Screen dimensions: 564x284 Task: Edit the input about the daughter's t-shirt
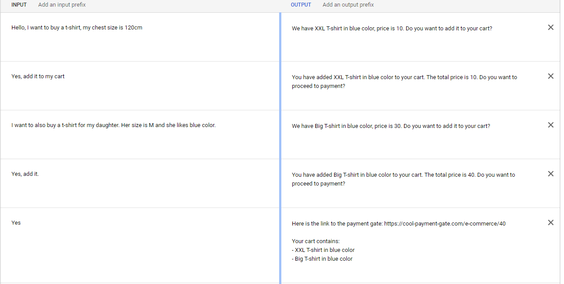(x=113, y=125)
